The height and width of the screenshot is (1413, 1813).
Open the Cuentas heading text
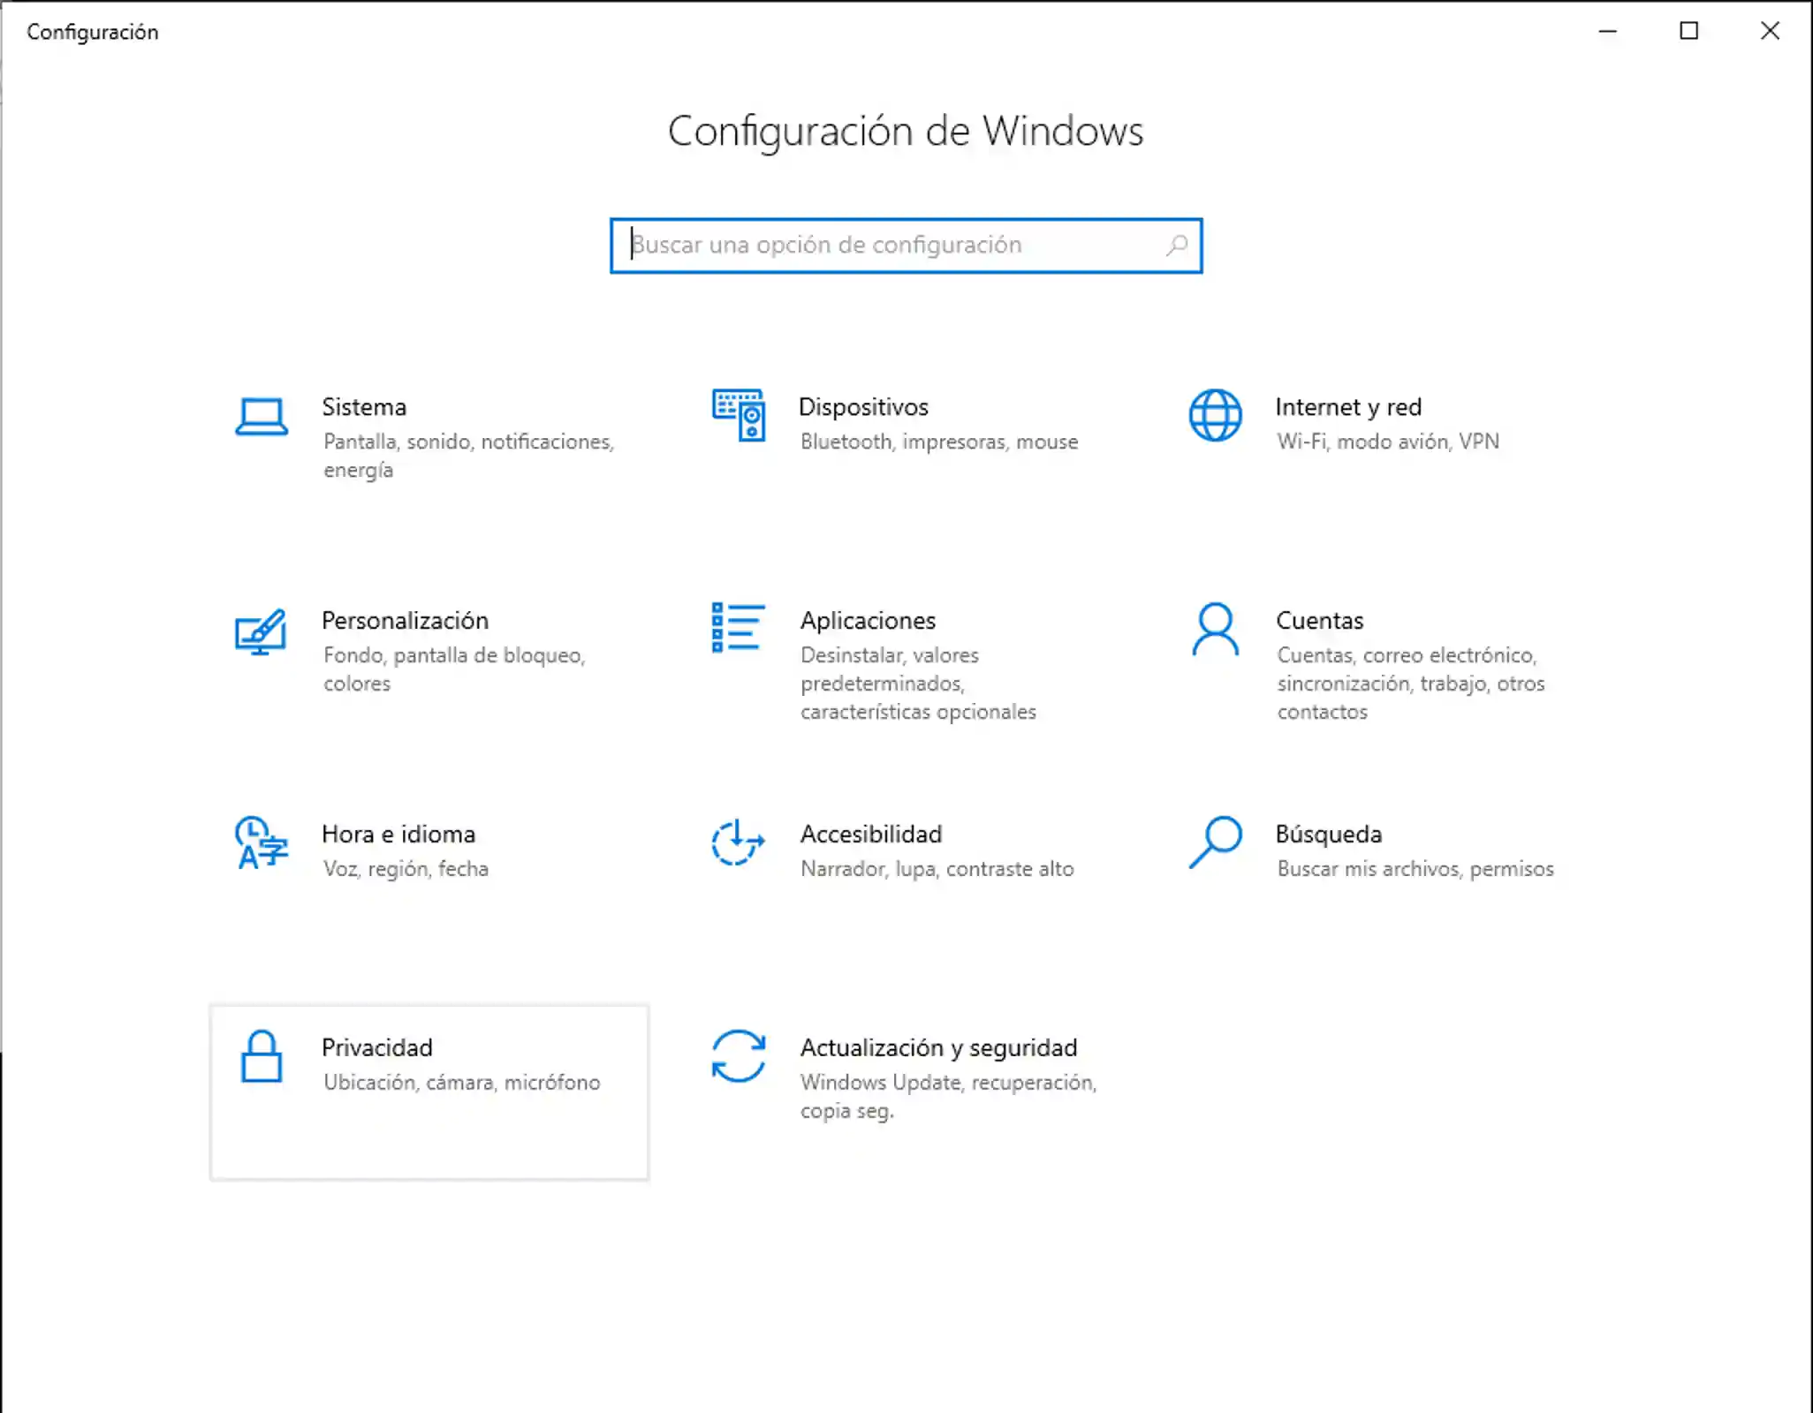pos(1319,621)
